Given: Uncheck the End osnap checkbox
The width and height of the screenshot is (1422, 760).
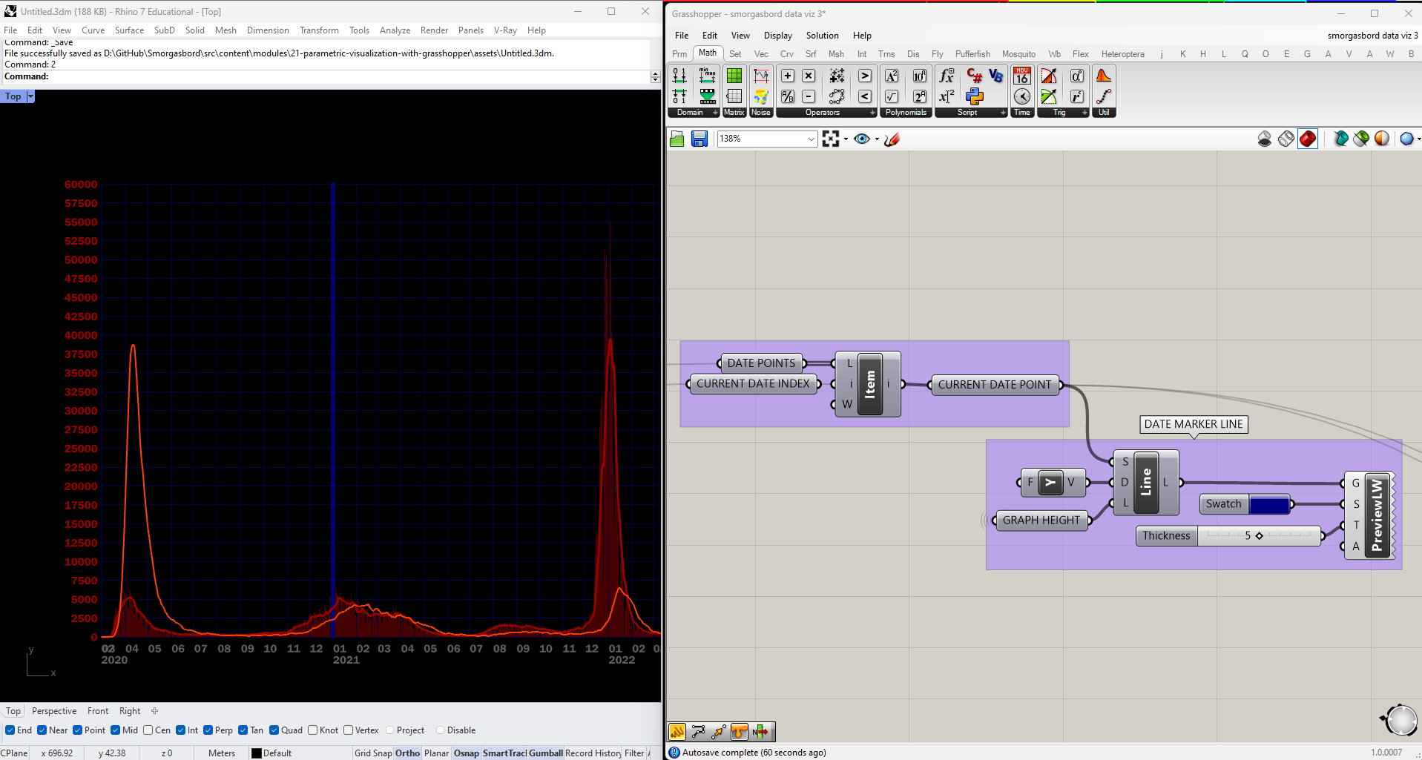Looking at the screenshot, I should pos(10,730).
